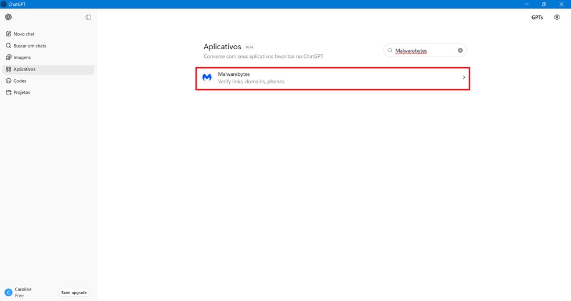The width and height of the screenshot is (571, 301).
Task: Open Projetos section
Action: 48,92
